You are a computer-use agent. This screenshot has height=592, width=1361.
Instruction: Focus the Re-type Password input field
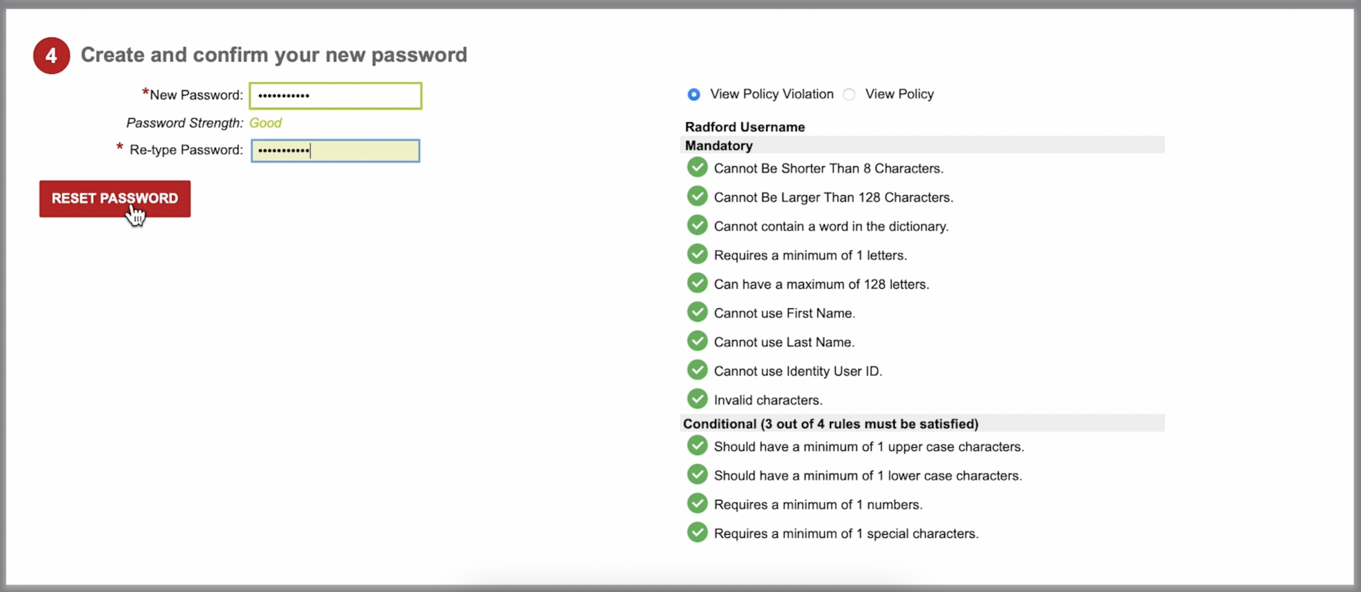click(x=336, y=151)
